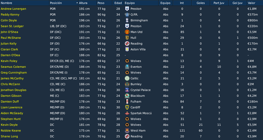The width and height of the screenshot is (263, 140).
Task: Click the West Ham crest icon
Action: tap(127, 131)
